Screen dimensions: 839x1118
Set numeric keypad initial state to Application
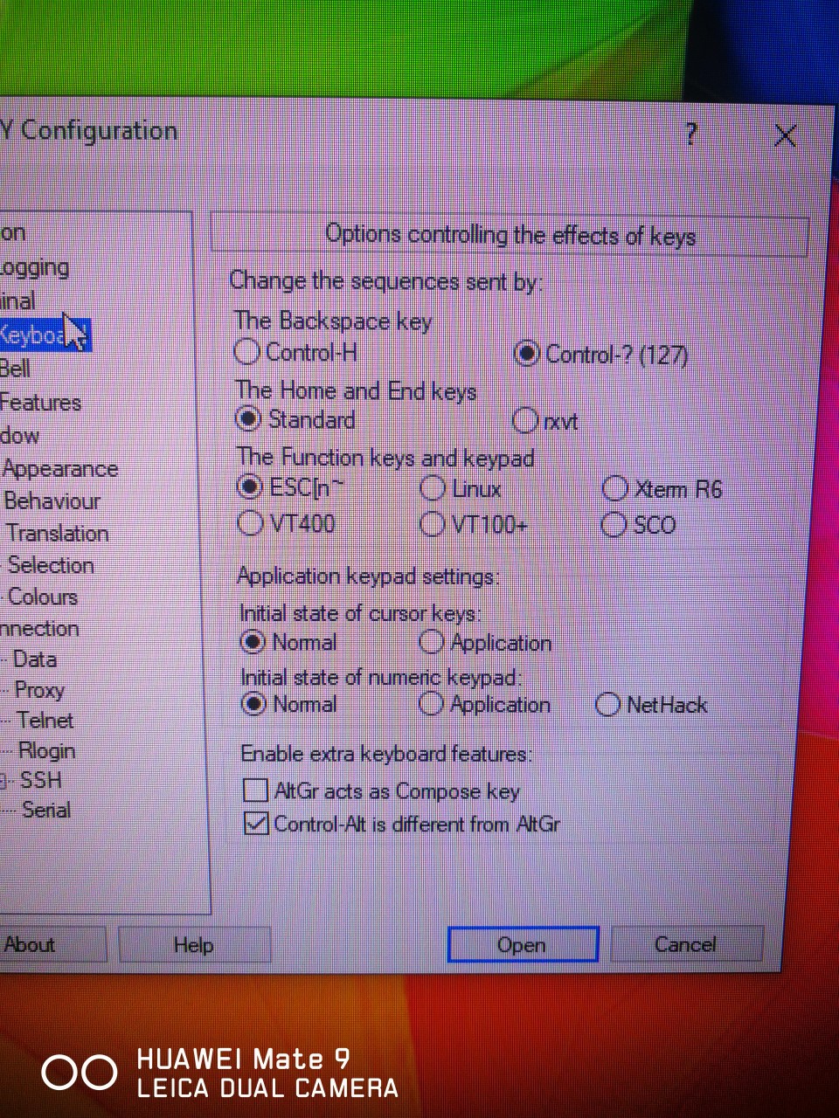(431, 704)
